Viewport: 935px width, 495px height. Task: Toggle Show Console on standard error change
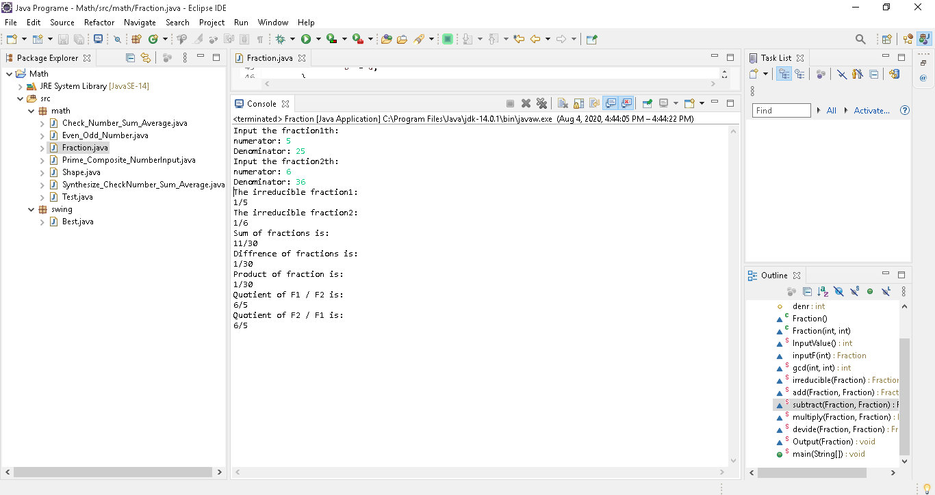click(626, 103)
